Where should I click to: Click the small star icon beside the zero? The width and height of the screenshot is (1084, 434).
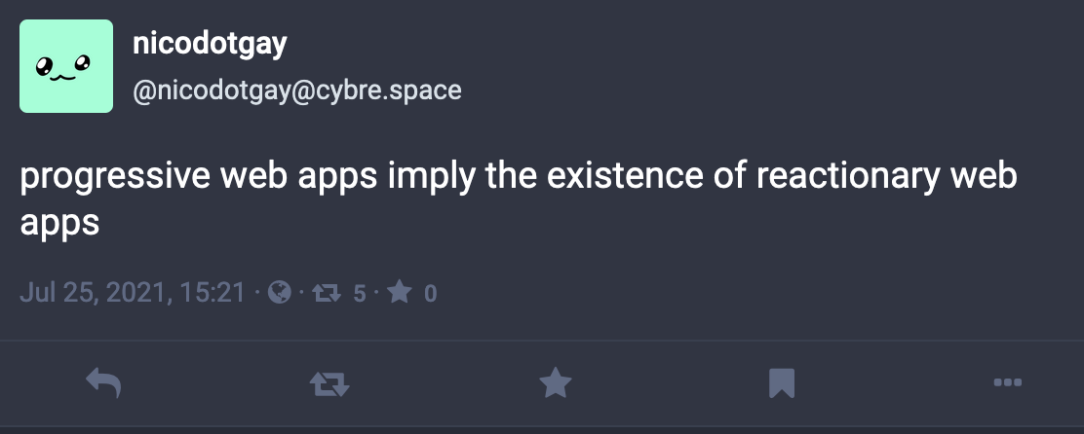[400, 293]
